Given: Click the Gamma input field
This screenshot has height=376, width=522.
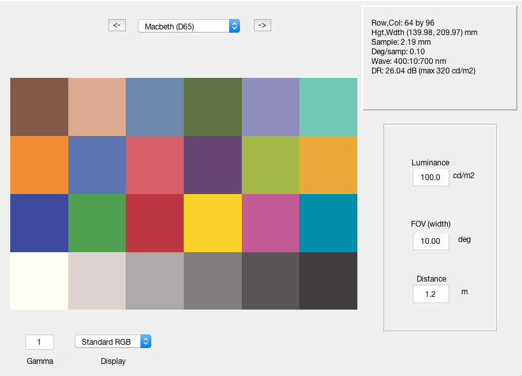Looking at the screenshot, I should tap(40, 342).
